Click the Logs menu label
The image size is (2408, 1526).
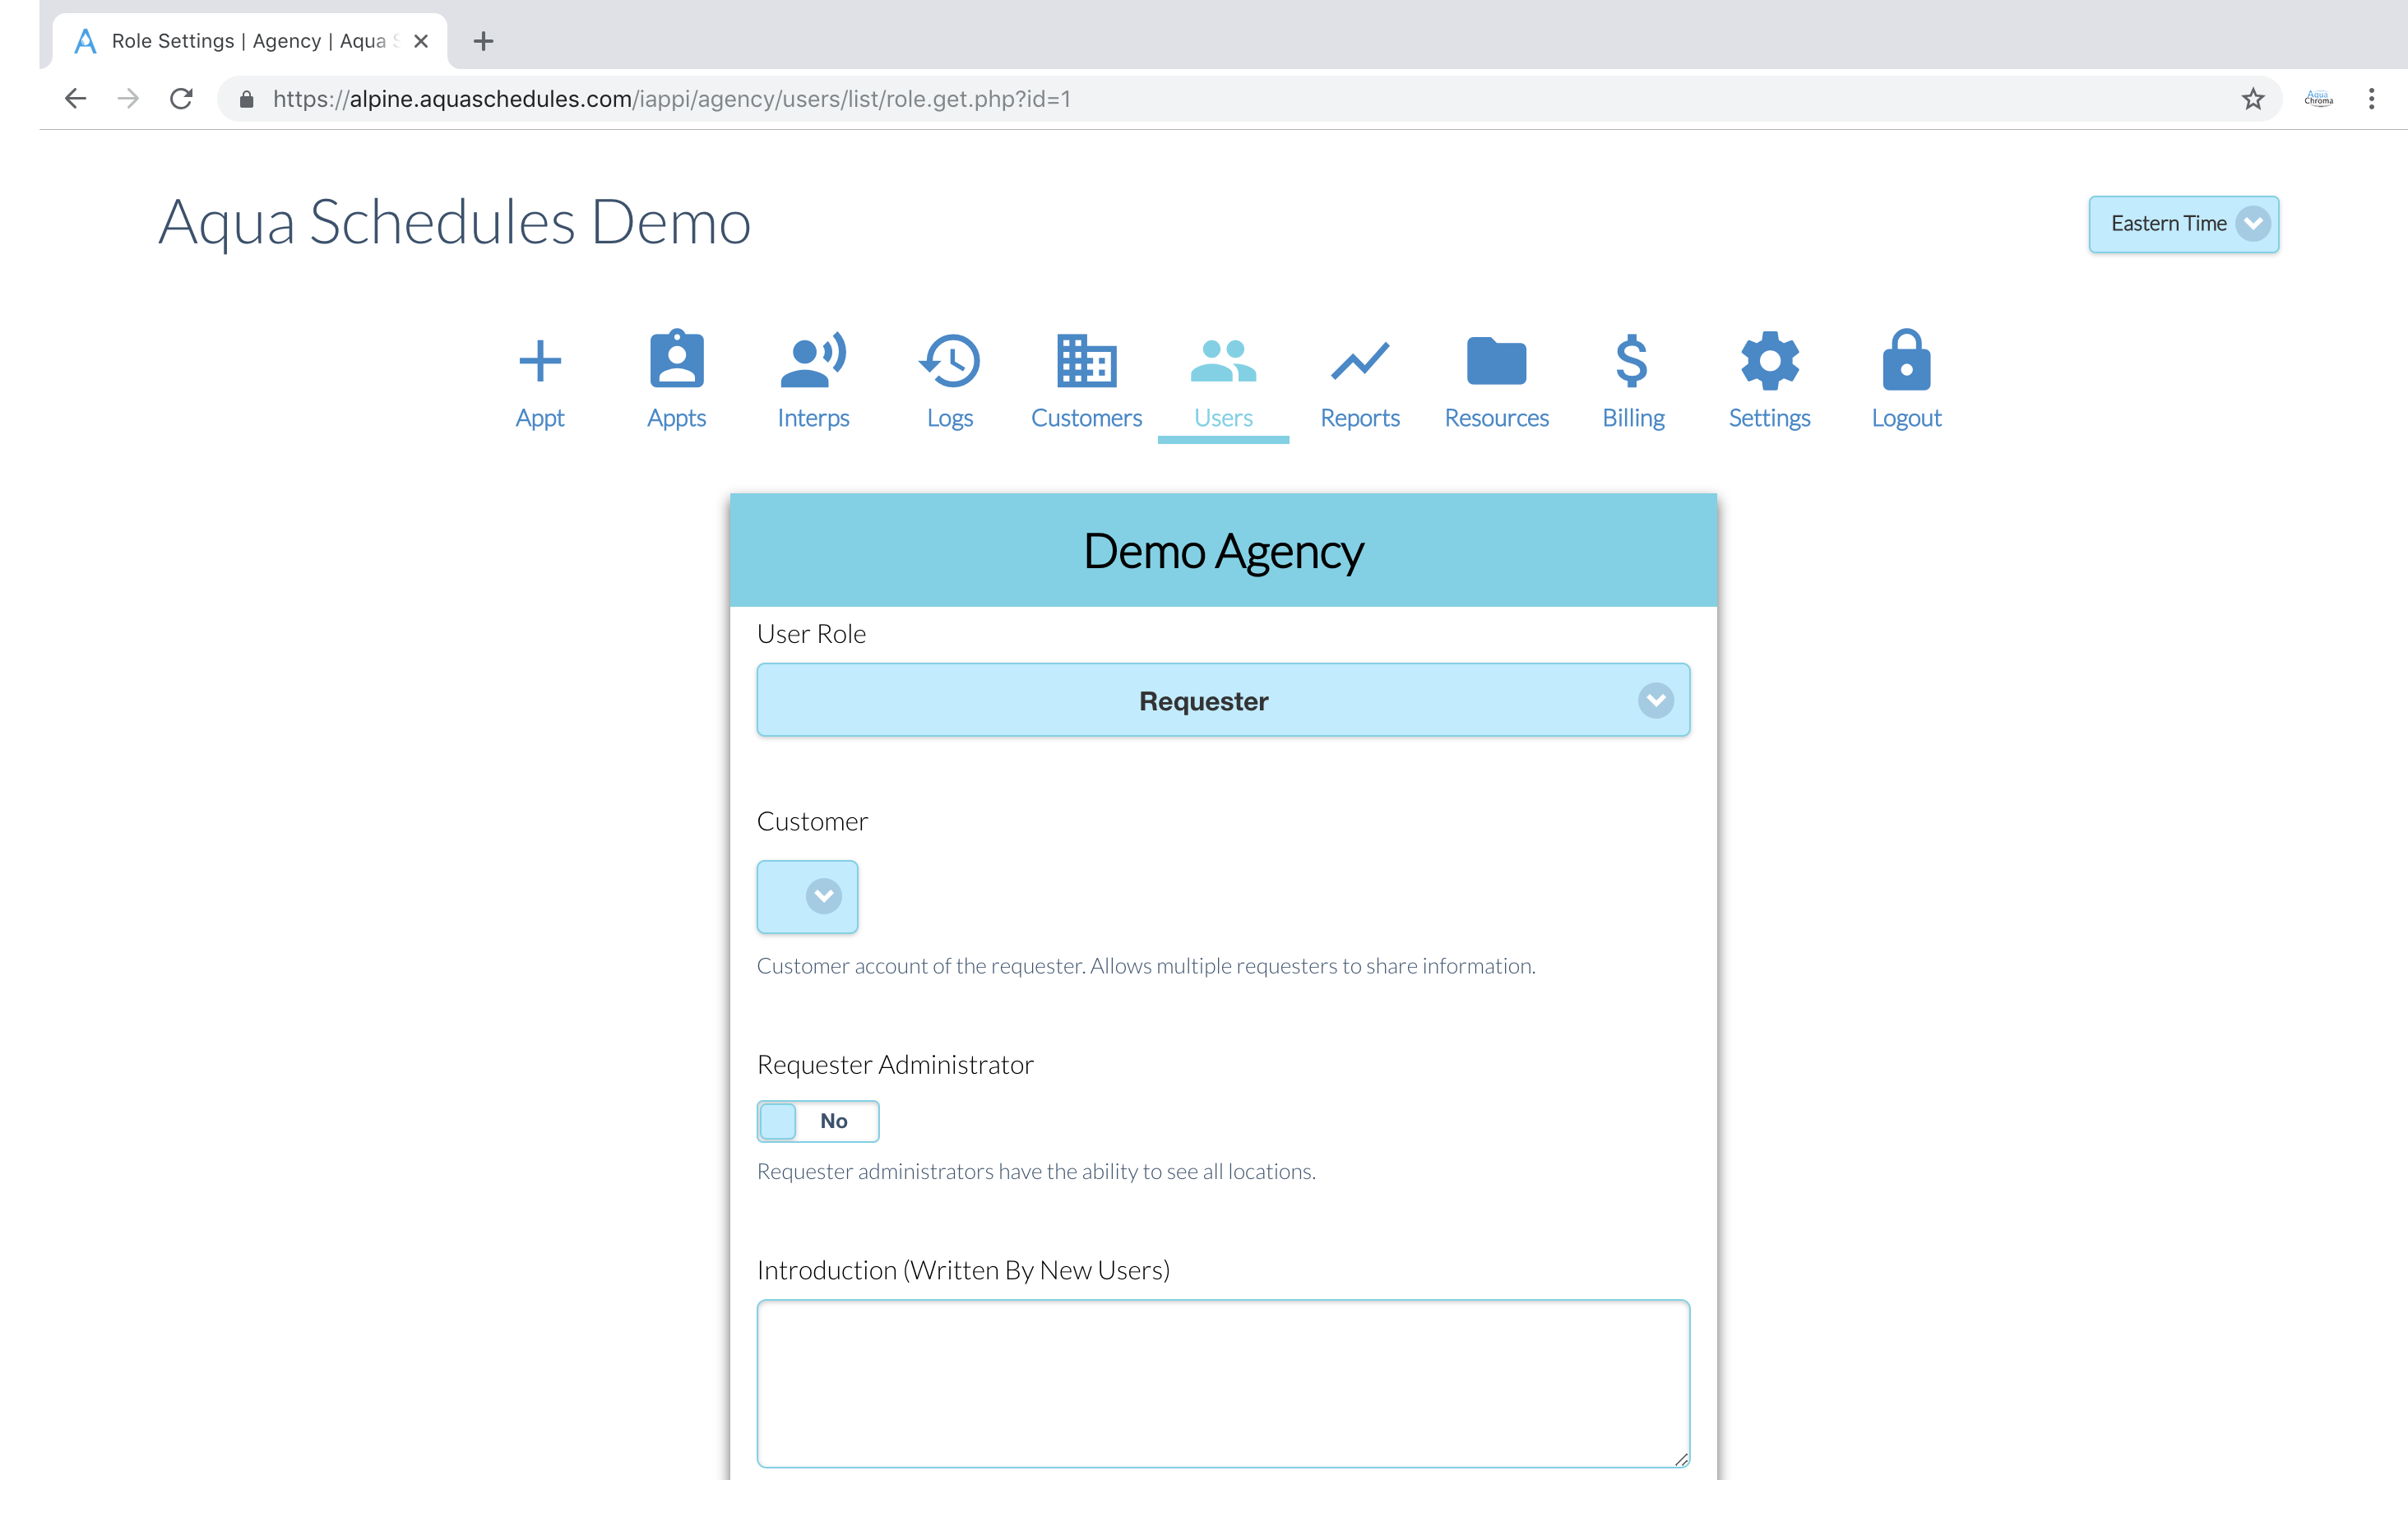[x=949, y=418]
